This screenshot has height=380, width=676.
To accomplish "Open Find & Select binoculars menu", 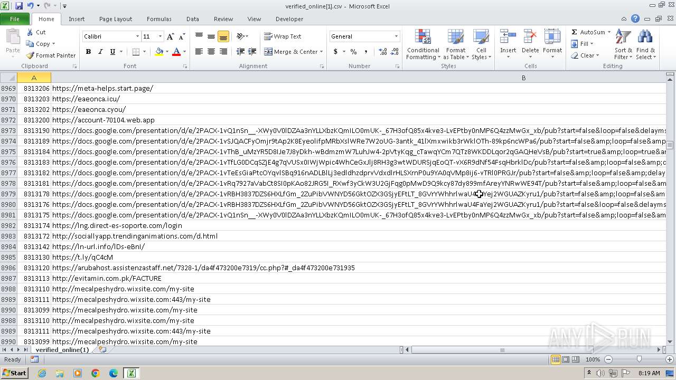I will (x=645, y=45).
